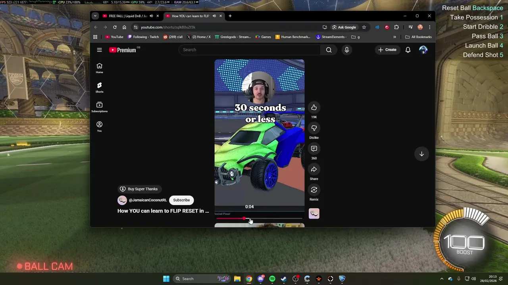Select How YOU can learn to FLIP tab

[x=190, y=16]
